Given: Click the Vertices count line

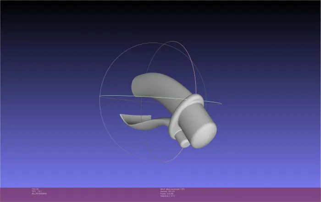Looking at the screenshot, I should 168,191.
